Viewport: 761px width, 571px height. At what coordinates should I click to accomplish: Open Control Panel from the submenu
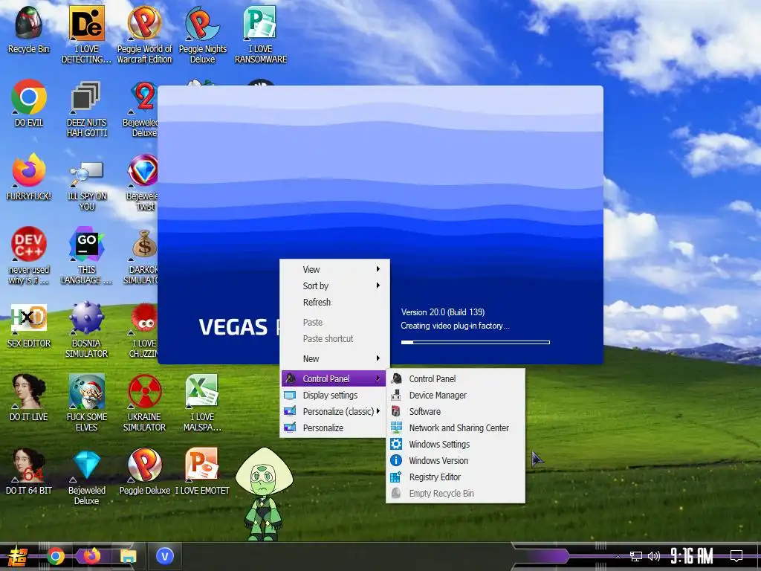coord(456,378)
